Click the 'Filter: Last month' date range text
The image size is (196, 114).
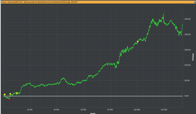click(41, 2)
